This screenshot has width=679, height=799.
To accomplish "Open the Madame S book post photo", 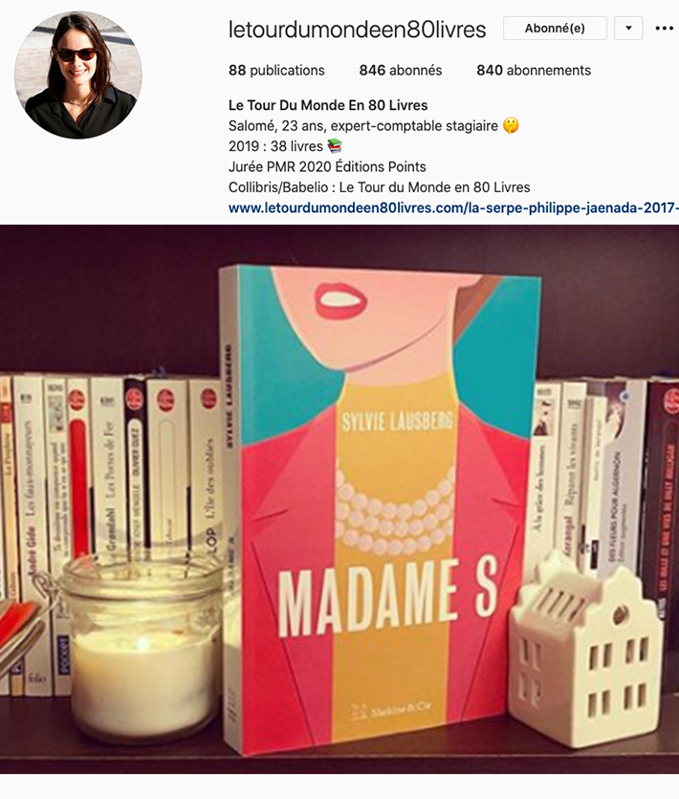I will pyautogui.click(x=339, y=499).
